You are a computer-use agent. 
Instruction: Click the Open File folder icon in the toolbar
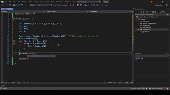14,5
